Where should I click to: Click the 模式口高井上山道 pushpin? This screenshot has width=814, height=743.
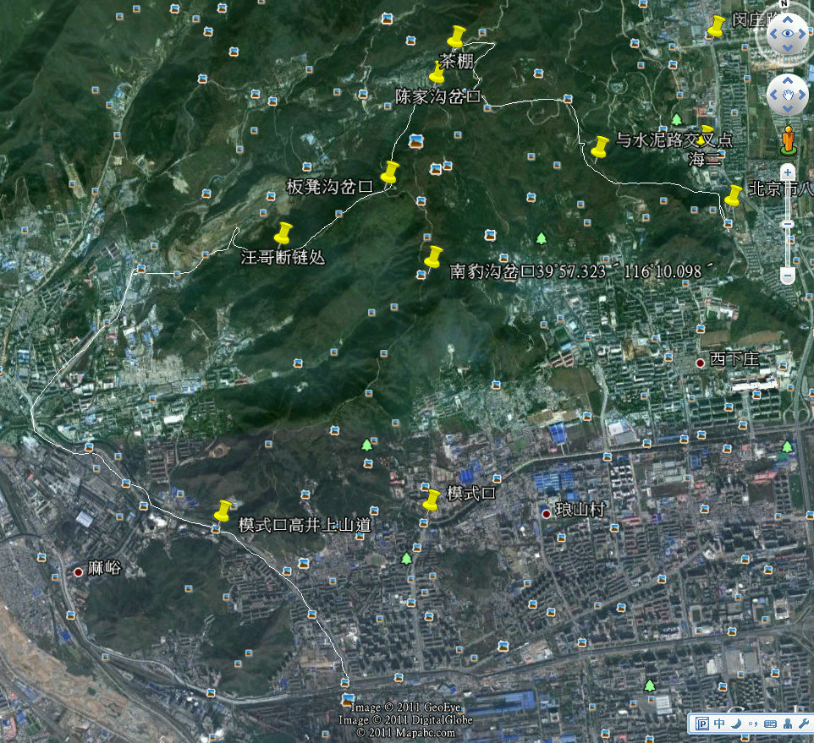[x=223, y=511]
